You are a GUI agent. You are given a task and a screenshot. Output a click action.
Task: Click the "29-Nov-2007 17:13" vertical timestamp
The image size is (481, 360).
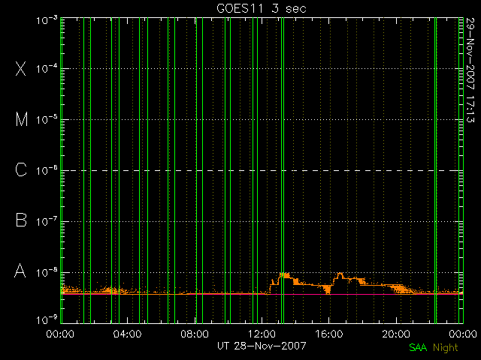click(470, 70)
